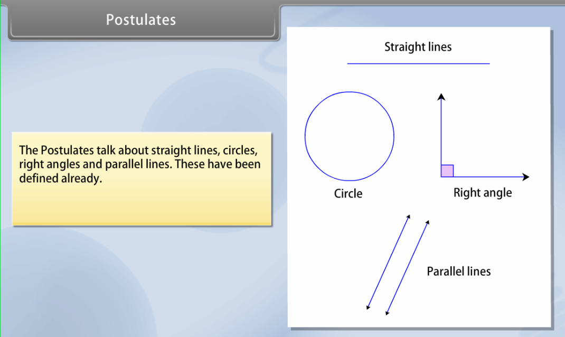Screen dimensions: 565x337
Task: Click bottom arrowhead of the left parallel line
Action: pos(368,307)
